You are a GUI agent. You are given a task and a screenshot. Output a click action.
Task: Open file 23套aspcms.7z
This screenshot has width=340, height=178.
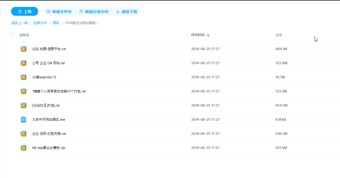click(x=44, y=77)
